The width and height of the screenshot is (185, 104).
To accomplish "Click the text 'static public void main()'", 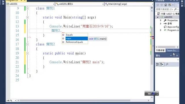I will tap(64, 53).
